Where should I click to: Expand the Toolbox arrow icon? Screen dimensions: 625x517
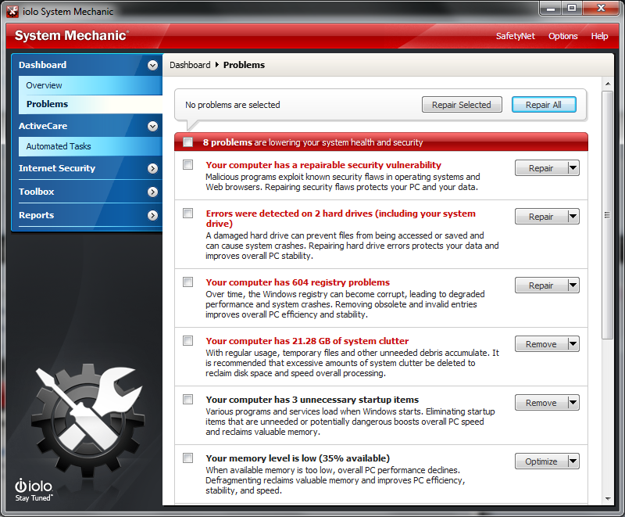pyautogui.click(x=152, y=192)
